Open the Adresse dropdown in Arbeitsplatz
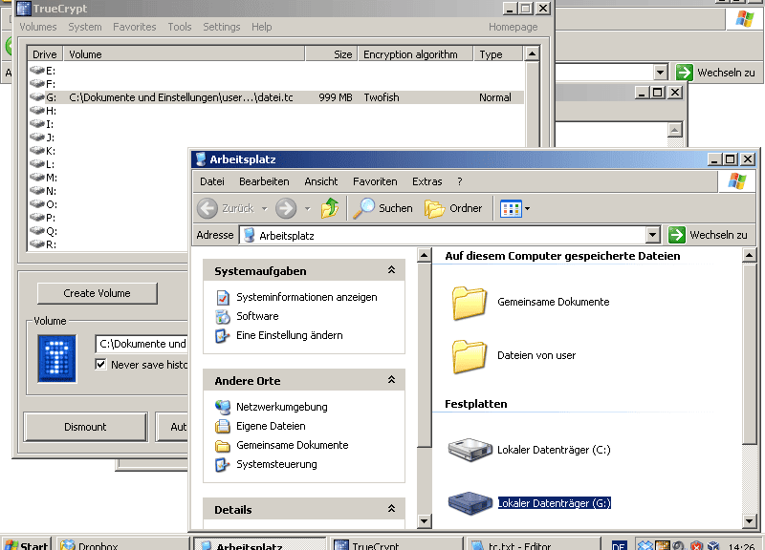 [653, 235]
